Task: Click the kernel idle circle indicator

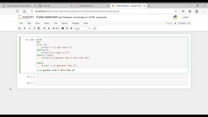Action: coord(189,23)
